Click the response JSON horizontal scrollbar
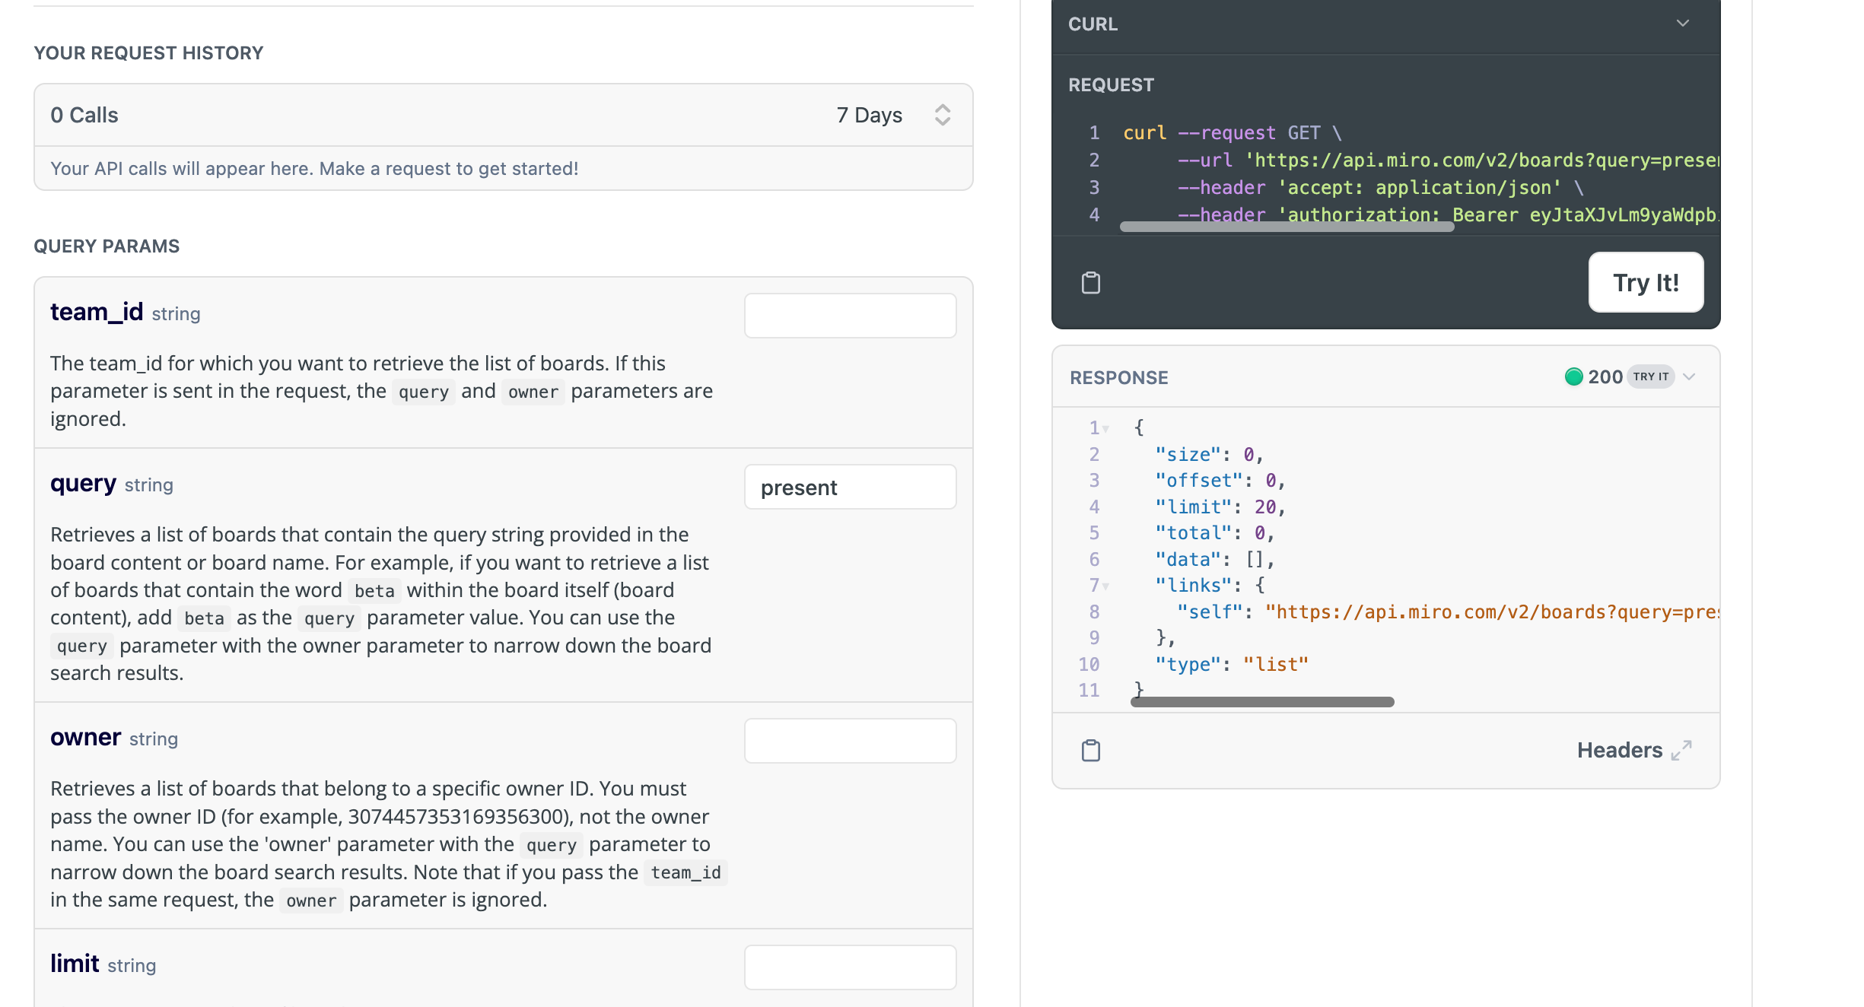Viewport: 1864px width, 1007px height. tap(1262, 702)
